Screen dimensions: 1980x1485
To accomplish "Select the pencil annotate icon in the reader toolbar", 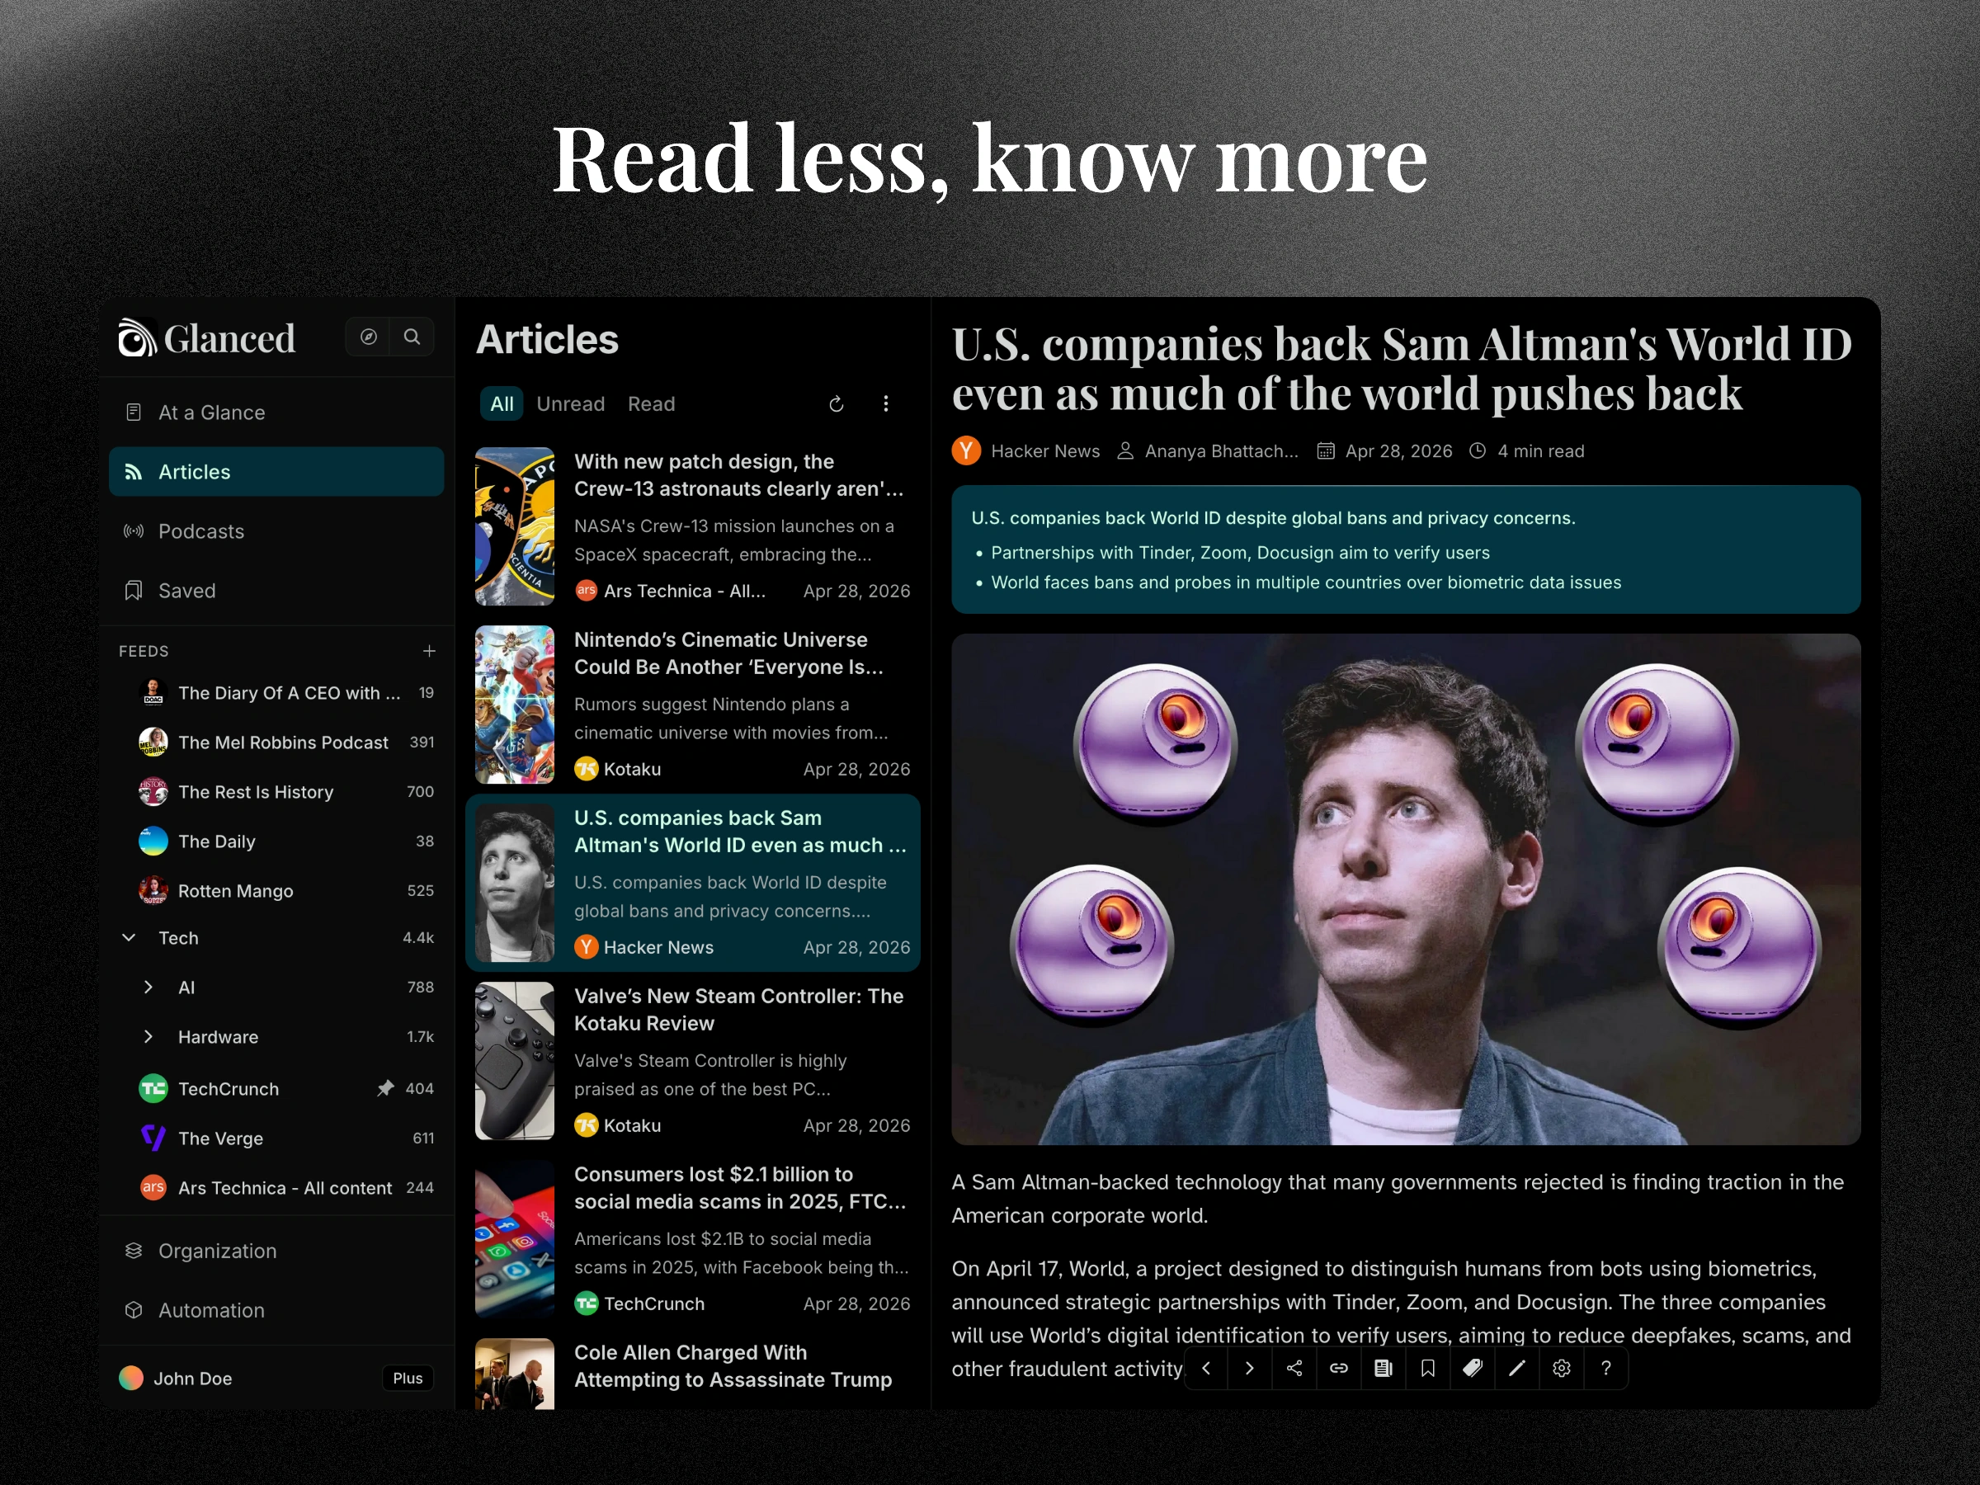I will (1516, 1368).
